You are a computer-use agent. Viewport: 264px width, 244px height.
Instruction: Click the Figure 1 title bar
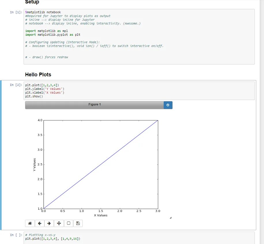point(95,105)
